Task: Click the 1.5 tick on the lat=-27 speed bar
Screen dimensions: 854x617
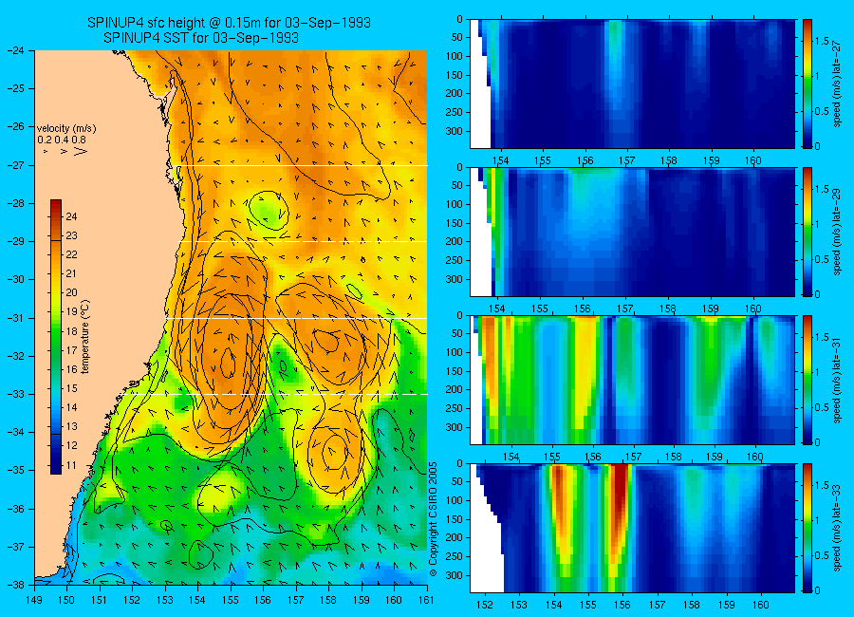Action: tap(823, 41)
